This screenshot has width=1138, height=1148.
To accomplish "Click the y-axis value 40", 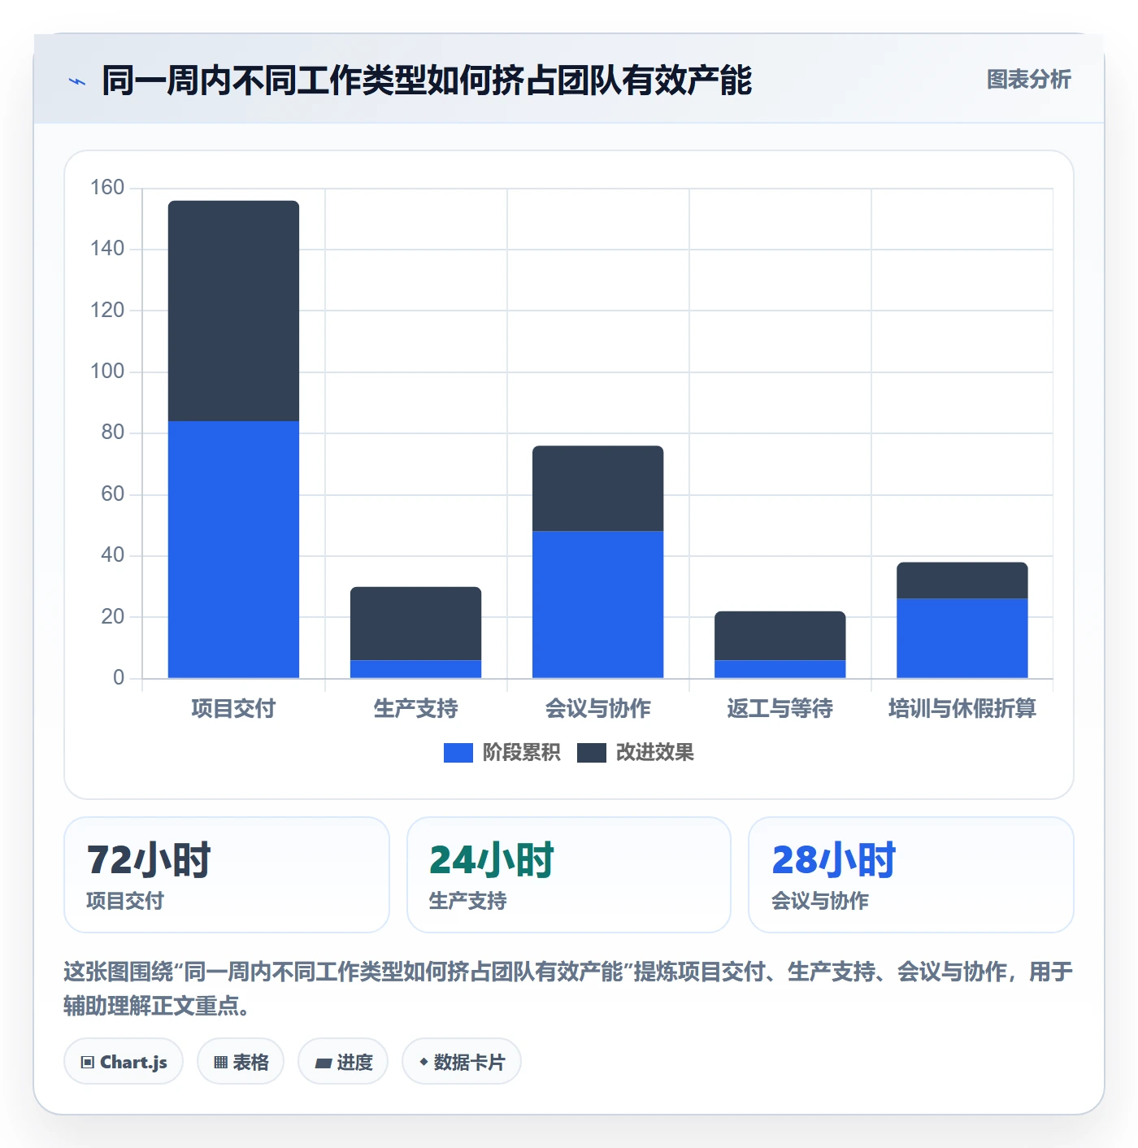I will click(x=112, y=555).
